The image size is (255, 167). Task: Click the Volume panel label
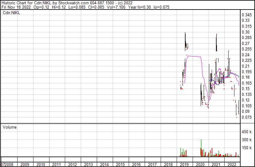pyautogui.click(x=10, y=127)
